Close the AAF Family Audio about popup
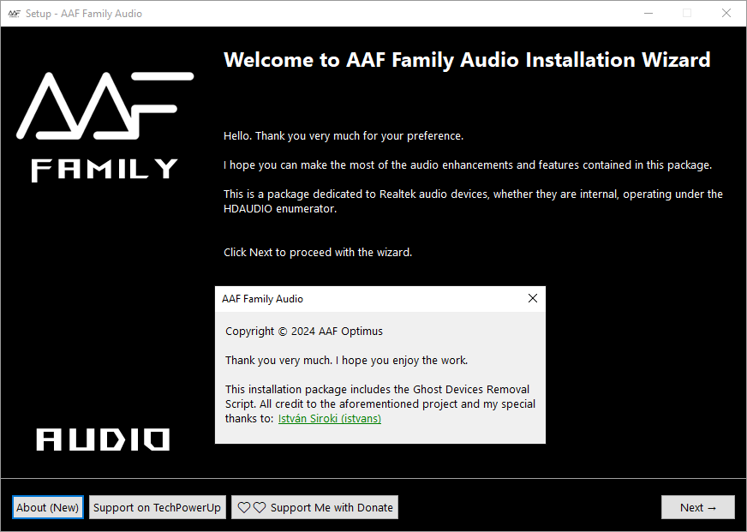Viewport: 747px width, 532px height. coord(533,298)
